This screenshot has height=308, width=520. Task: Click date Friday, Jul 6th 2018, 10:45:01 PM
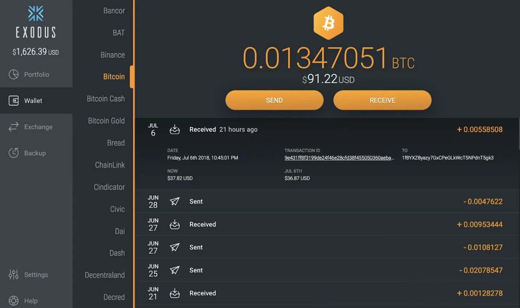point(203,158)
